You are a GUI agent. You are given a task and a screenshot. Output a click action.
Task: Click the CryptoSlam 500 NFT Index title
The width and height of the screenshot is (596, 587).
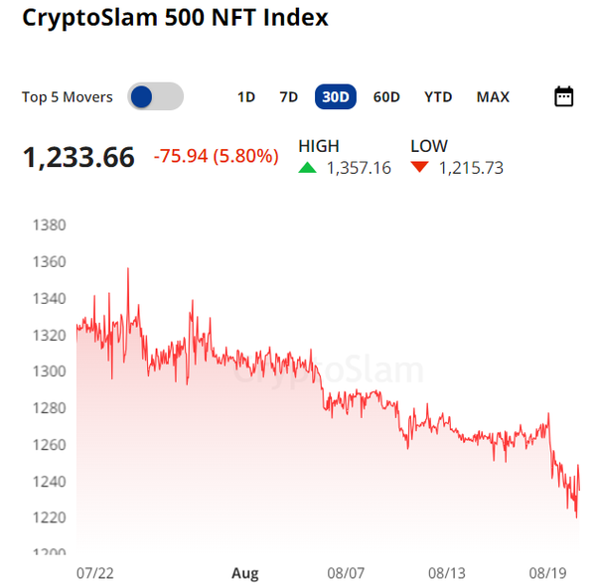click(175, 18)
